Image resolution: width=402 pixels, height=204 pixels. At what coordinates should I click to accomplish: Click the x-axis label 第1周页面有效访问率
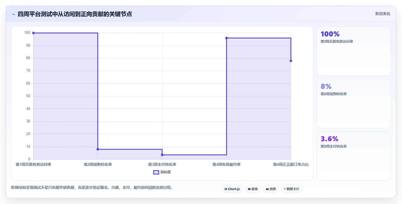(x=33, y=165)
